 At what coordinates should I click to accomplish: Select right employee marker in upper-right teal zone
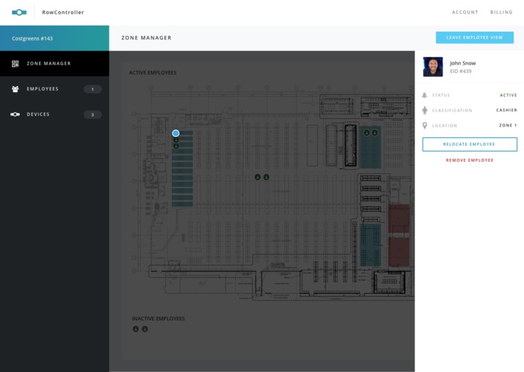pos(375,133)
